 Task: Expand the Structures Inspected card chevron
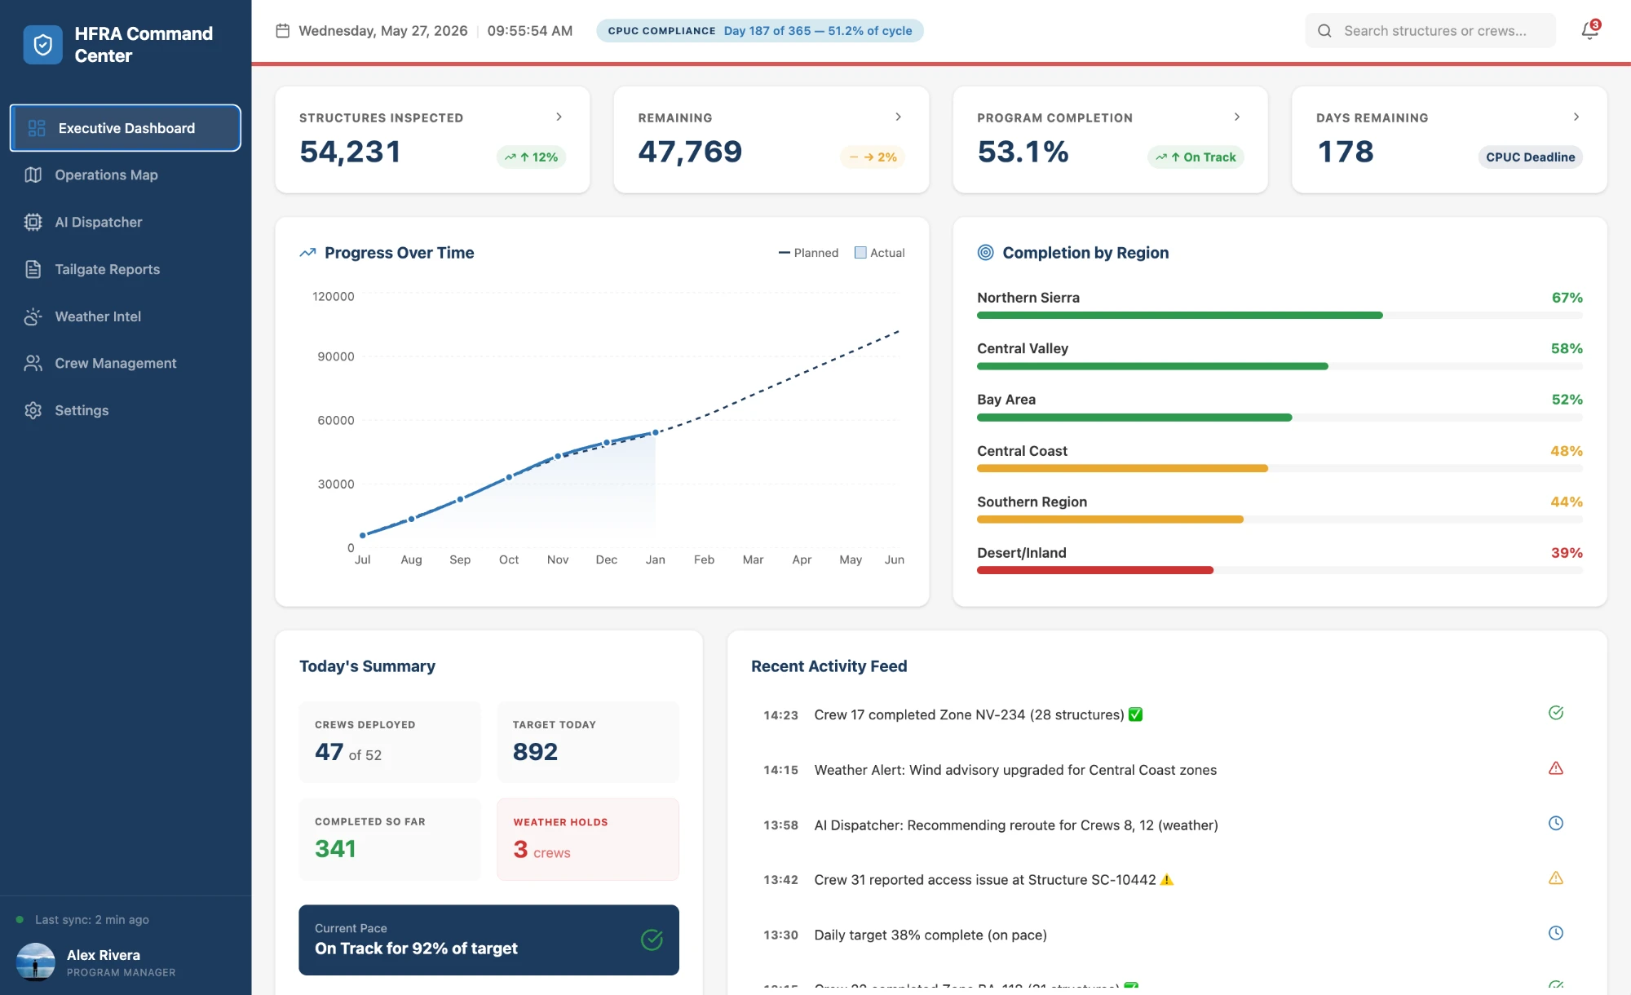pyautogui.click(x=559, y=117)
